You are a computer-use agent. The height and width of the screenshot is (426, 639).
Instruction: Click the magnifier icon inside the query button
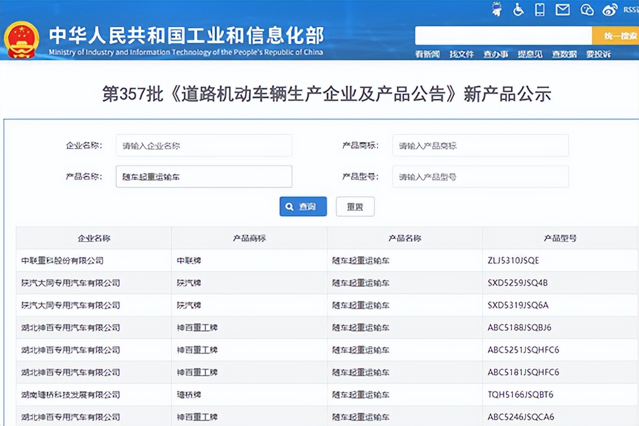(290, 207)
